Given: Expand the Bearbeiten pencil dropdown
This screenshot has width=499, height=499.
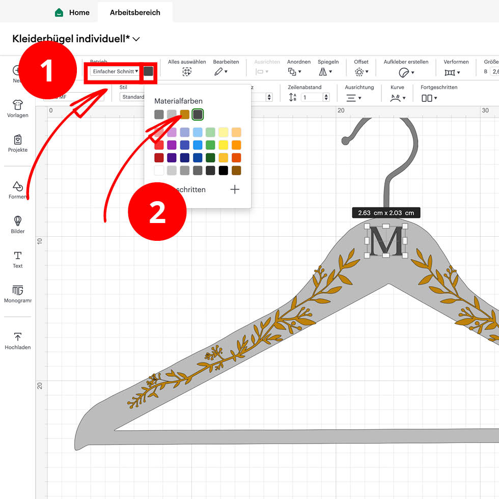Looking at the screenshot, I should click(x=221, y=72).
